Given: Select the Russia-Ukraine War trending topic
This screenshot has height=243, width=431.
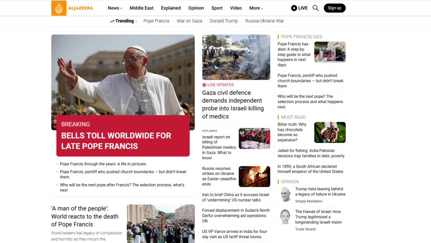Looking at the screenshot, I should click(x=264, y=21).
